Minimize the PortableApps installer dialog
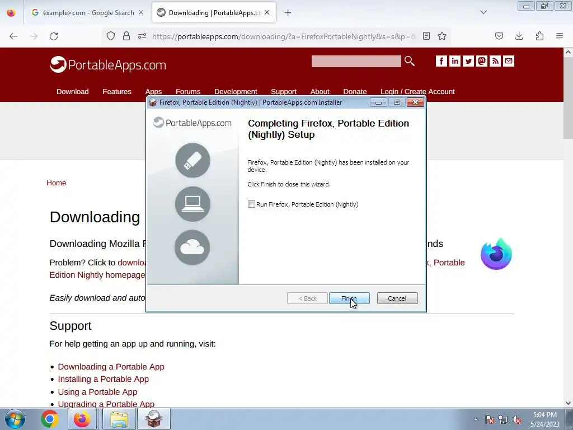The height and width of the screenshot is (430, 573). 378,102
